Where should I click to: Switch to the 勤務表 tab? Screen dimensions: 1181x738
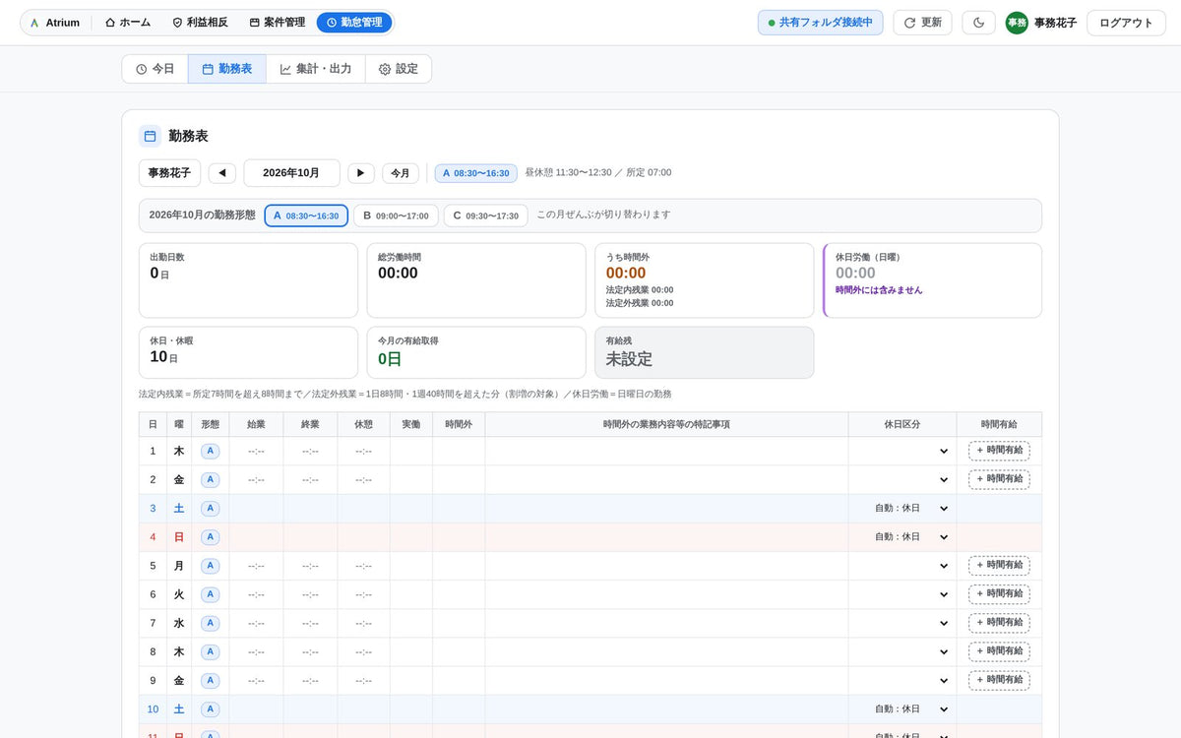(x=227, y=69)
